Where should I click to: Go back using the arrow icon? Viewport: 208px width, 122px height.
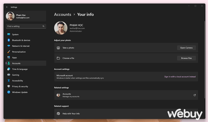pos(7,7)
